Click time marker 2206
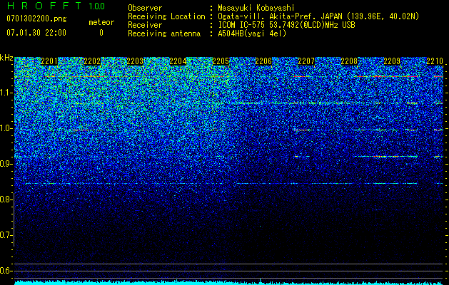Screen dimensions: 449x285 [263, 61]
